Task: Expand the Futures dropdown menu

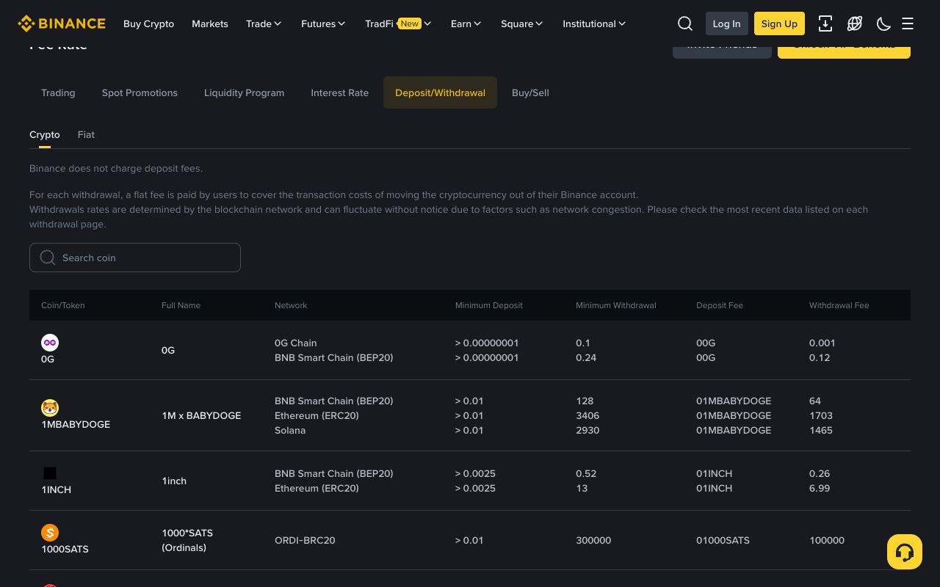Action: [323, 23]
